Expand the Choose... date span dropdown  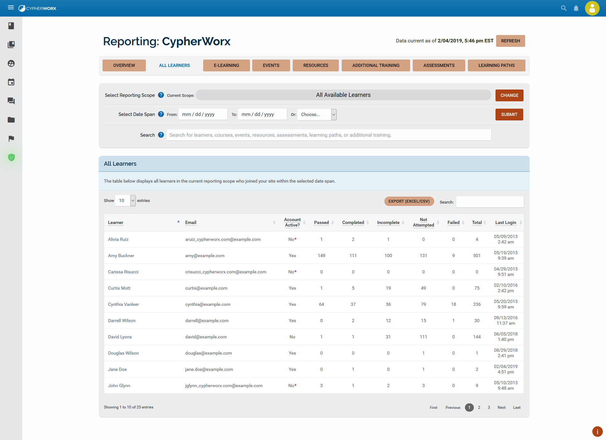pos(317,114)
